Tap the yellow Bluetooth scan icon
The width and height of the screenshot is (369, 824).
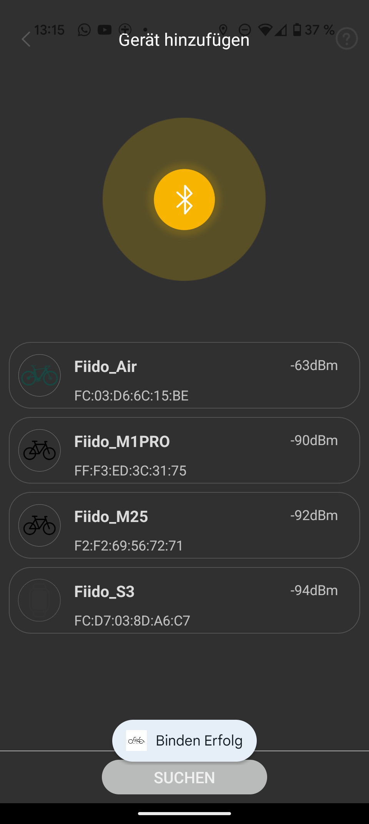pos(184,200)
